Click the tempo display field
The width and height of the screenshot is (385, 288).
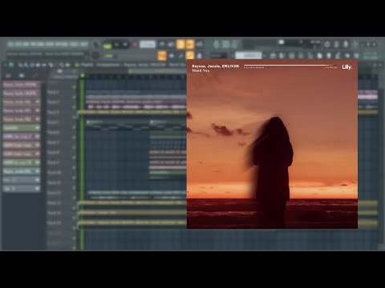pyautogui.click(x=148, y=45)
